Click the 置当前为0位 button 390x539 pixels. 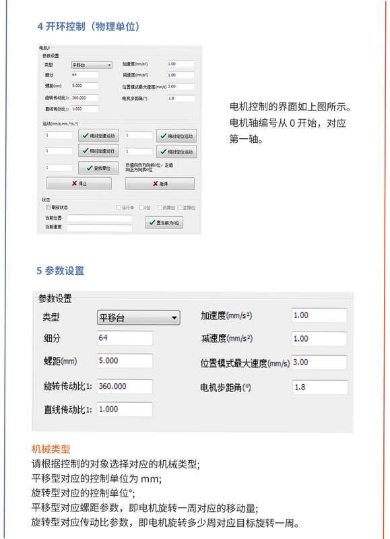(164, 223)
